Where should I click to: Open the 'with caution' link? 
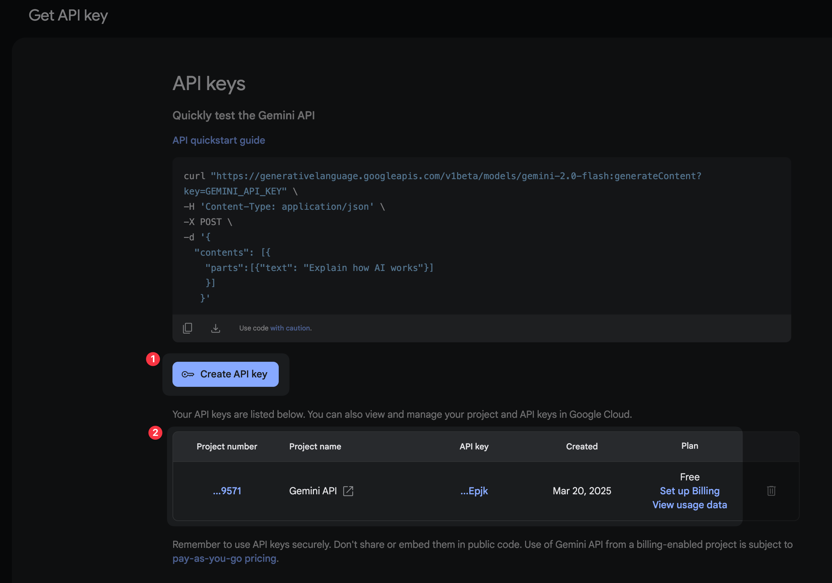tap(290, 328)
